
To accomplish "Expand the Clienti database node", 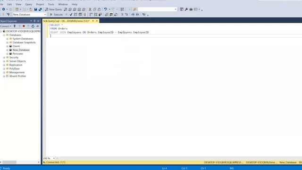I will point(8,46).
